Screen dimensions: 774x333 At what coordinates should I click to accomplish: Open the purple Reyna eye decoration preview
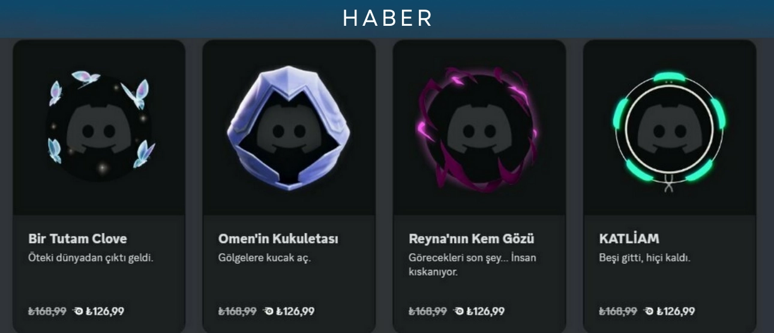(x=478, y=130)
